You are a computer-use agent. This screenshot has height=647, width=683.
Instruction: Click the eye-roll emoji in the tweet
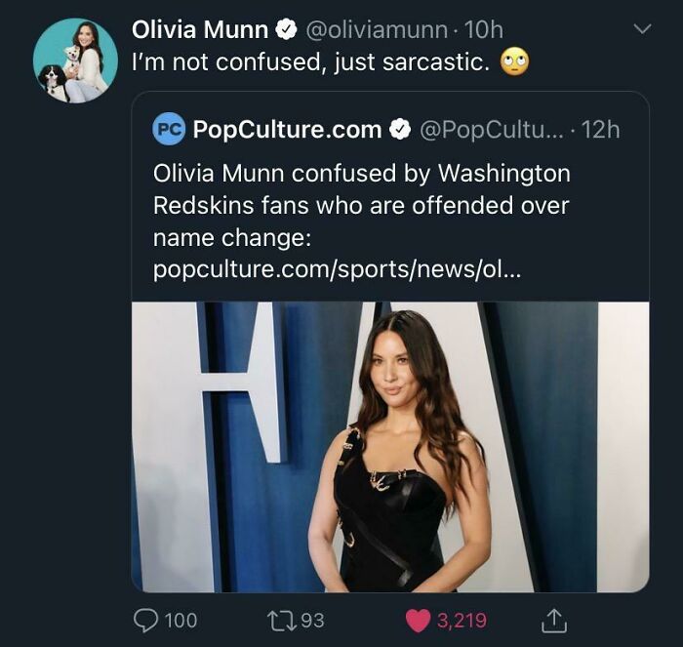(x=514, y=62)
